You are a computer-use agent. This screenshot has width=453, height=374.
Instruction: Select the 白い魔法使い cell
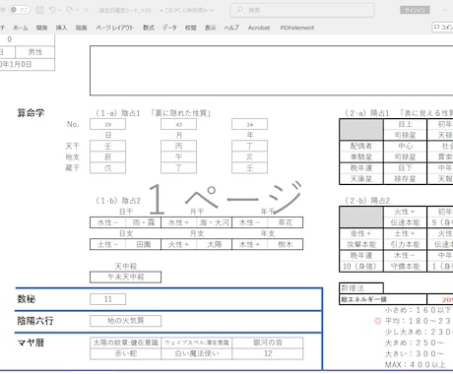tap(196, 353)
